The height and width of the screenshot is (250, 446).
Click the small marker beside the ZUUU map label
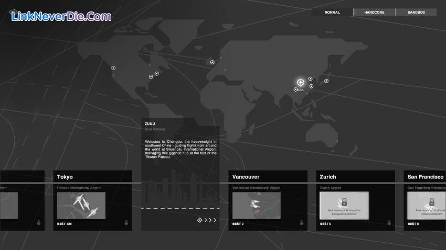click(295, 89)
